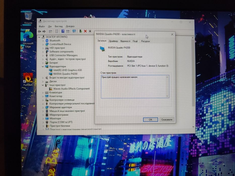The height and width of the screenshot is (176, 235).
Task: Switch to the Ресурси tab
Action: (x=145, y=41)
